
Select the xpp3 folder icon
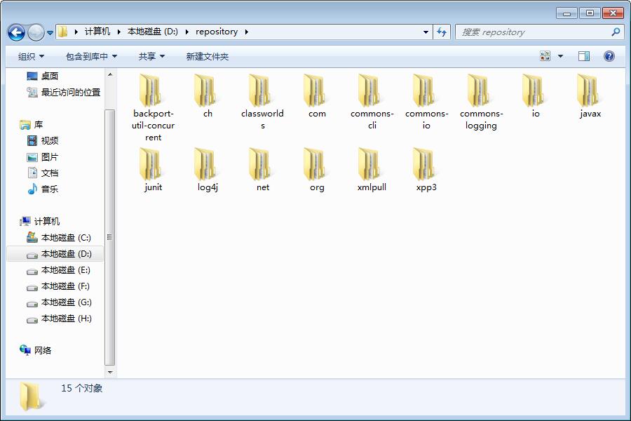click(425, 163)
